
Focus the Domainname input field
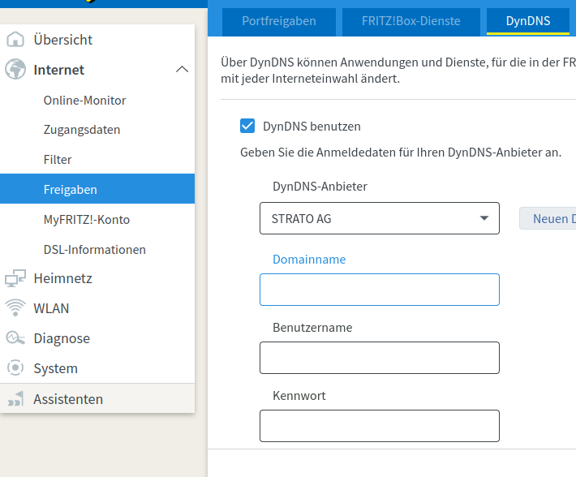(x=379, y=290)
